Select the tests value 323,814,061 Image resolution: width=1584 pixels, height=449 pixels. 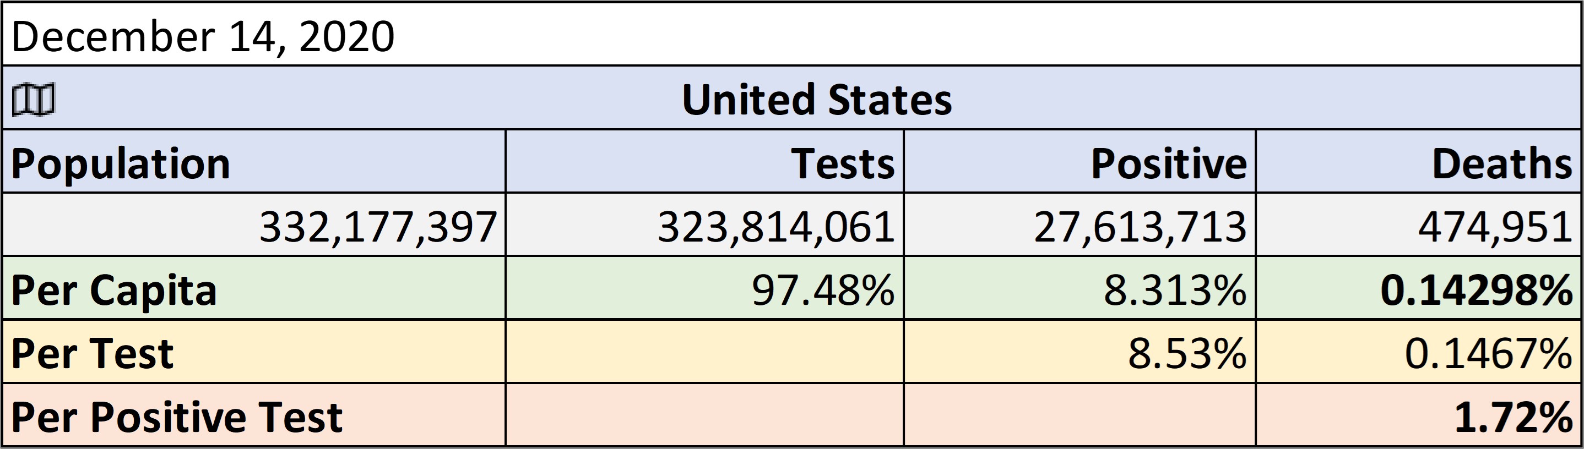click(704, 225)
